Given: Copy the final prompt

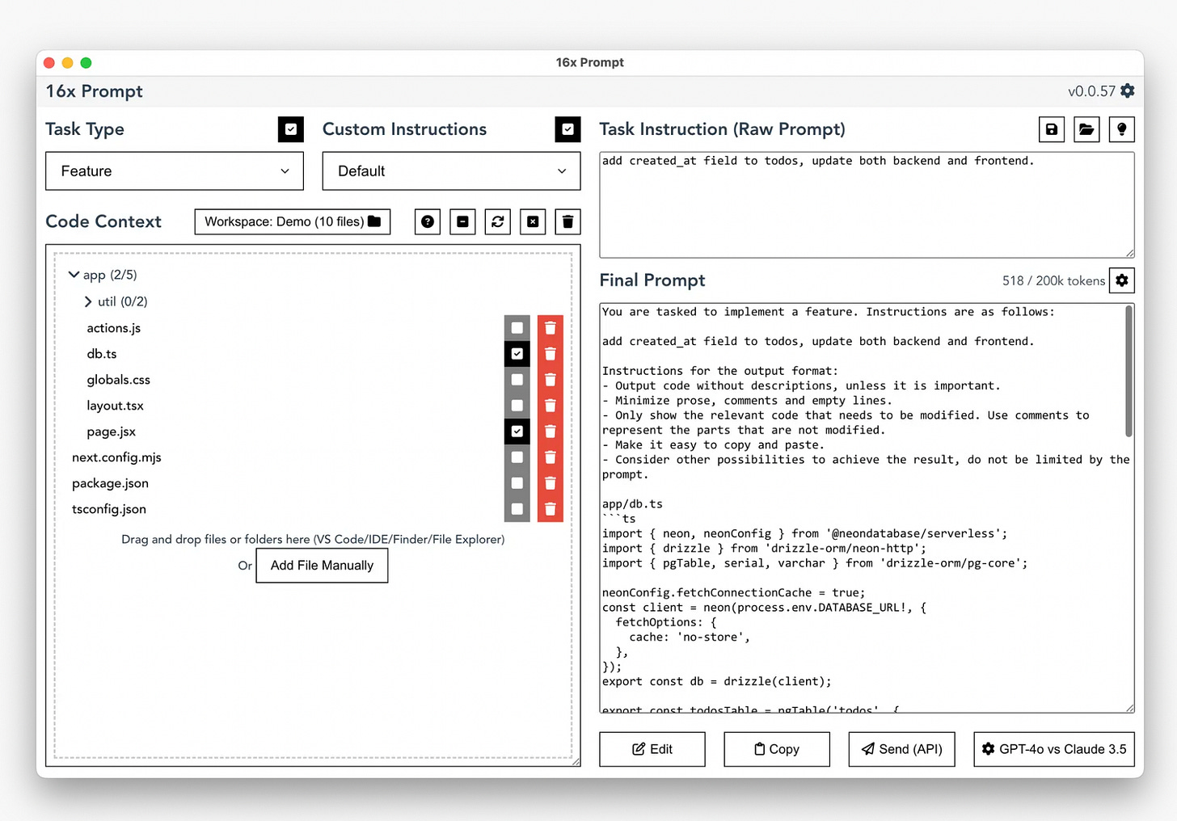Looking at the screenshot, I should pos(777,749).
